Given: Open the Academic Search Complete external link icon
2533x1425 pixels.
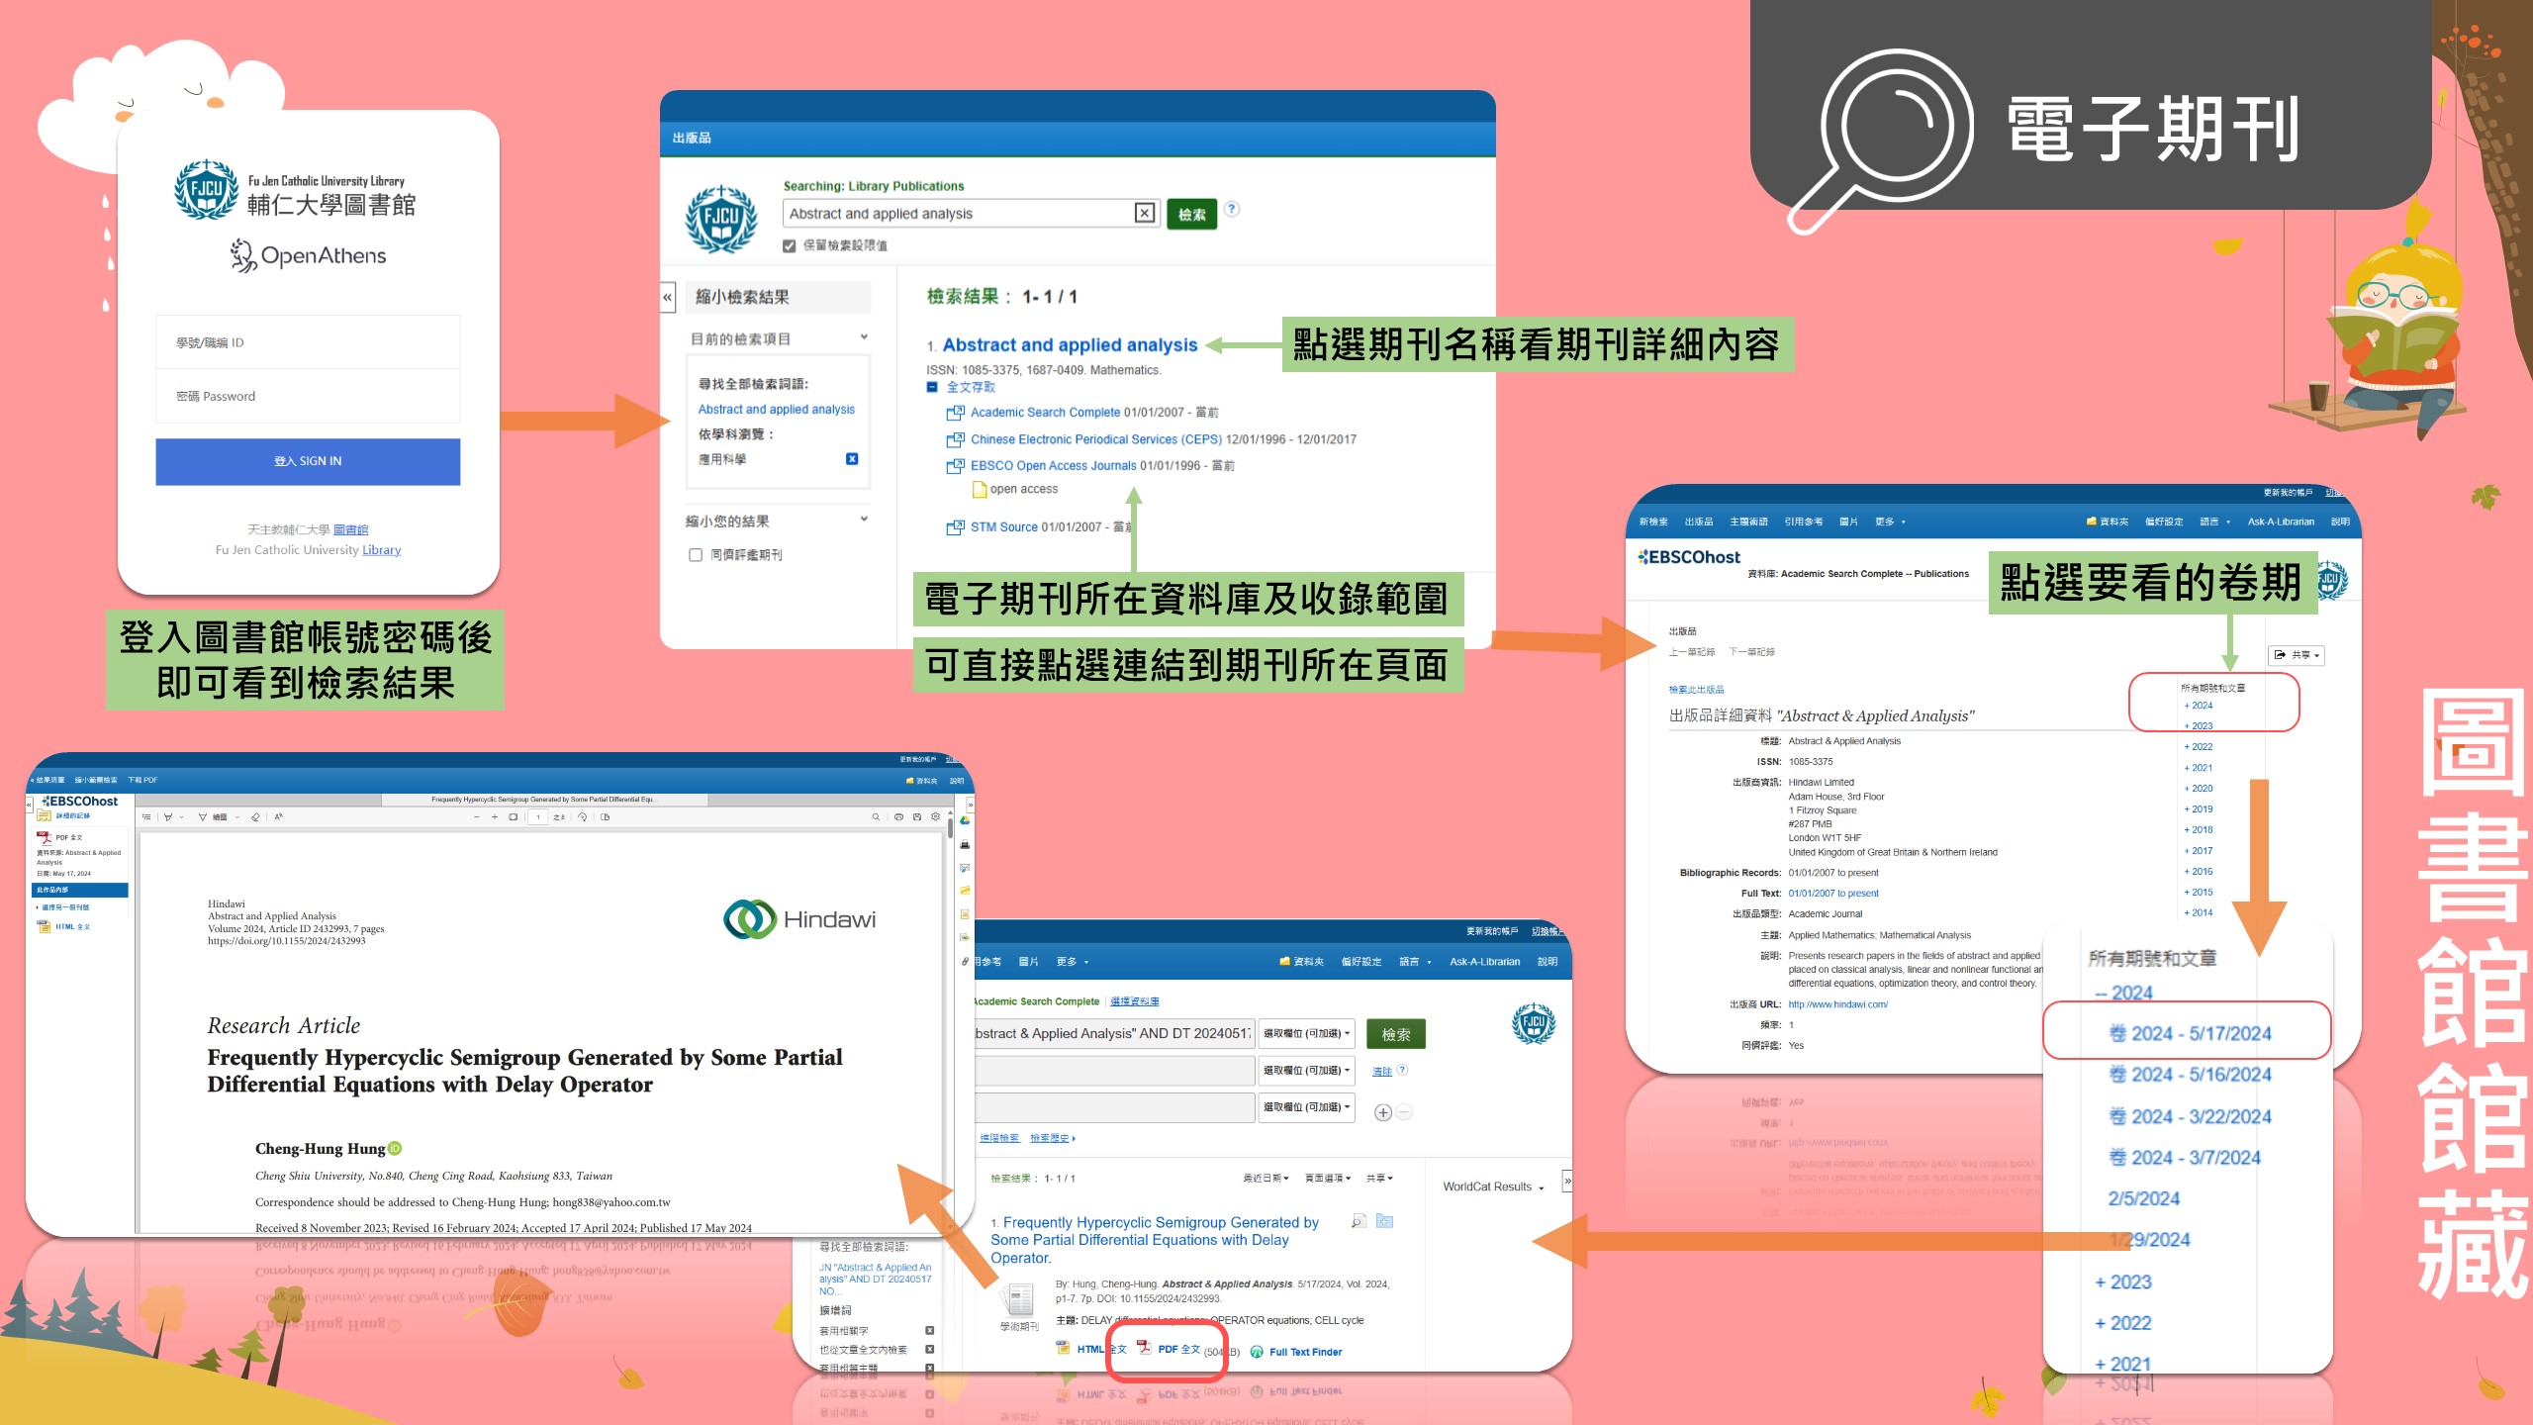Looking at the screenshot, I should 955,413.
